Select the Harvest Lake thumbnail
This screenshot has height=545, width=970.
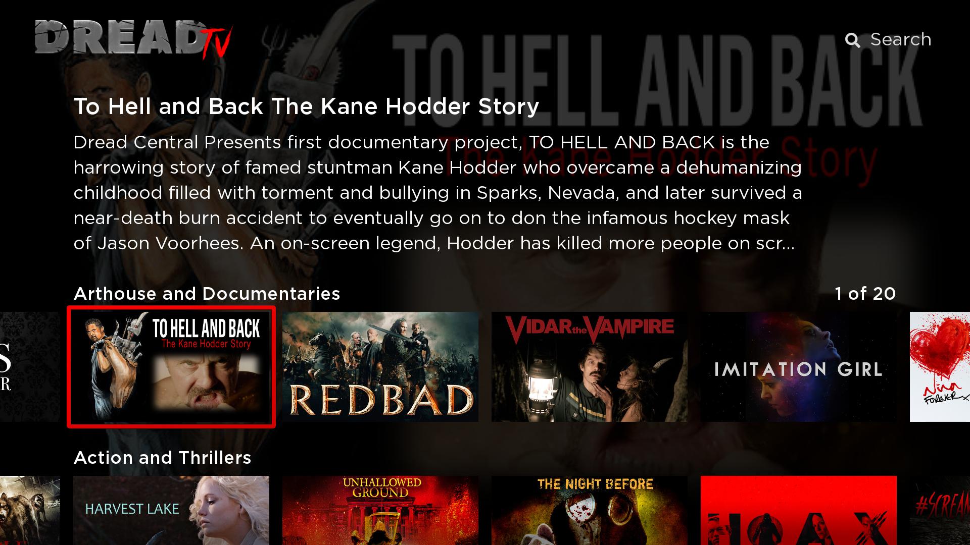tap(171, 510)
